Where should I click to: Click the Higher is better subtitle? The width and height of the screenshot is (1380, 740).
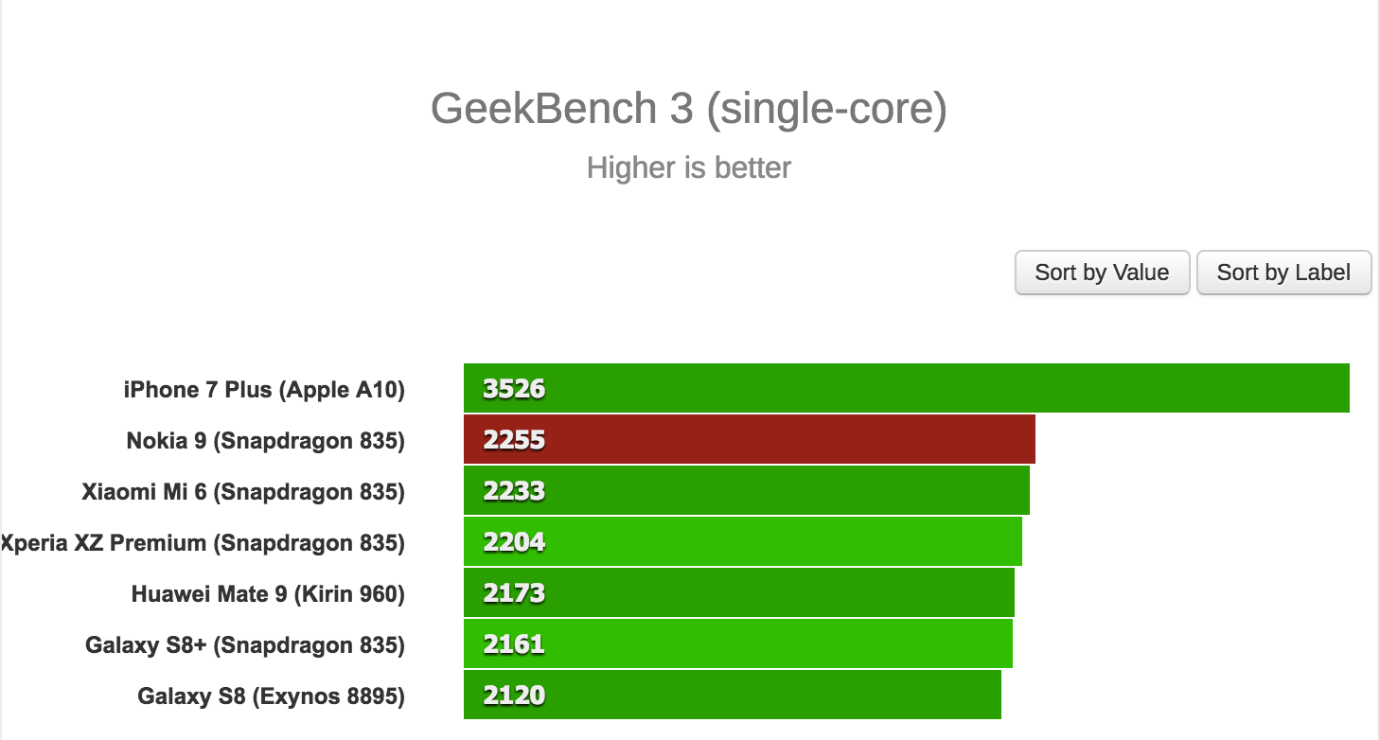pos(688,167)
